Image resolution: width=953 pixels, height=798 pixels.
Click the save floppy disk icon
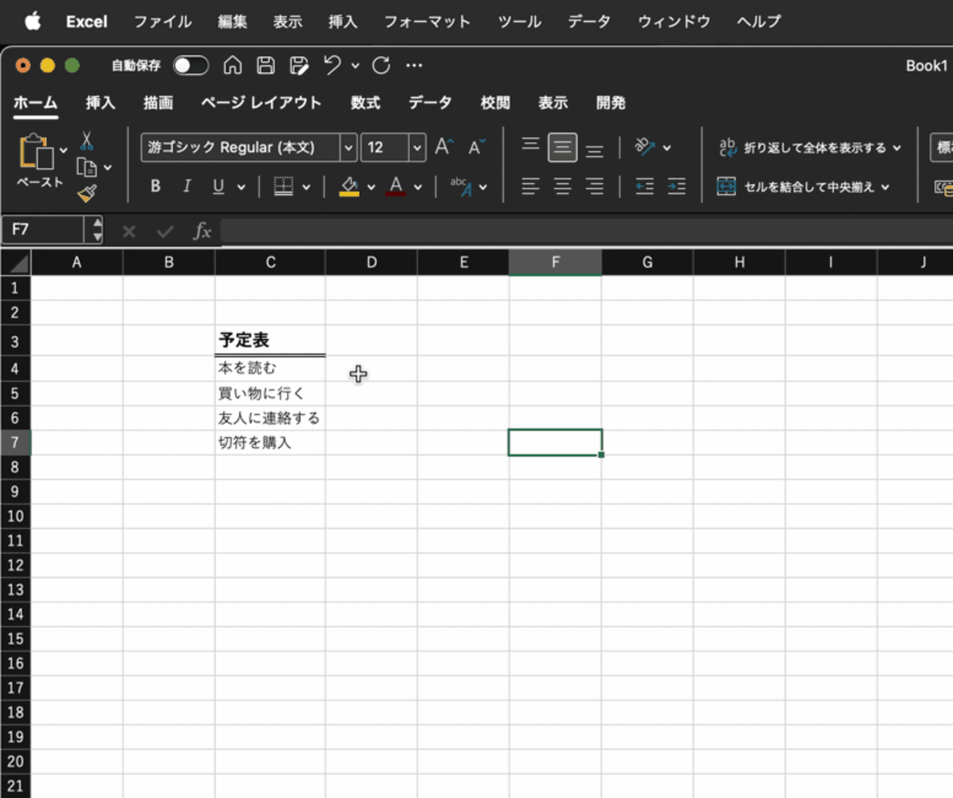[265, 65]
